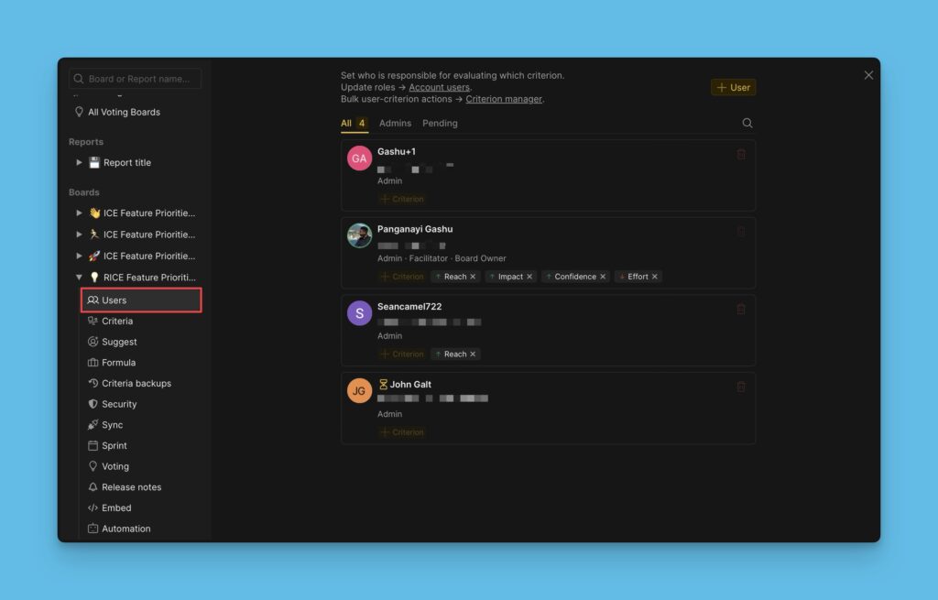Open Sync settings in sidebar
The height and width of the screenshot is (600, 938).
(112, 425)
